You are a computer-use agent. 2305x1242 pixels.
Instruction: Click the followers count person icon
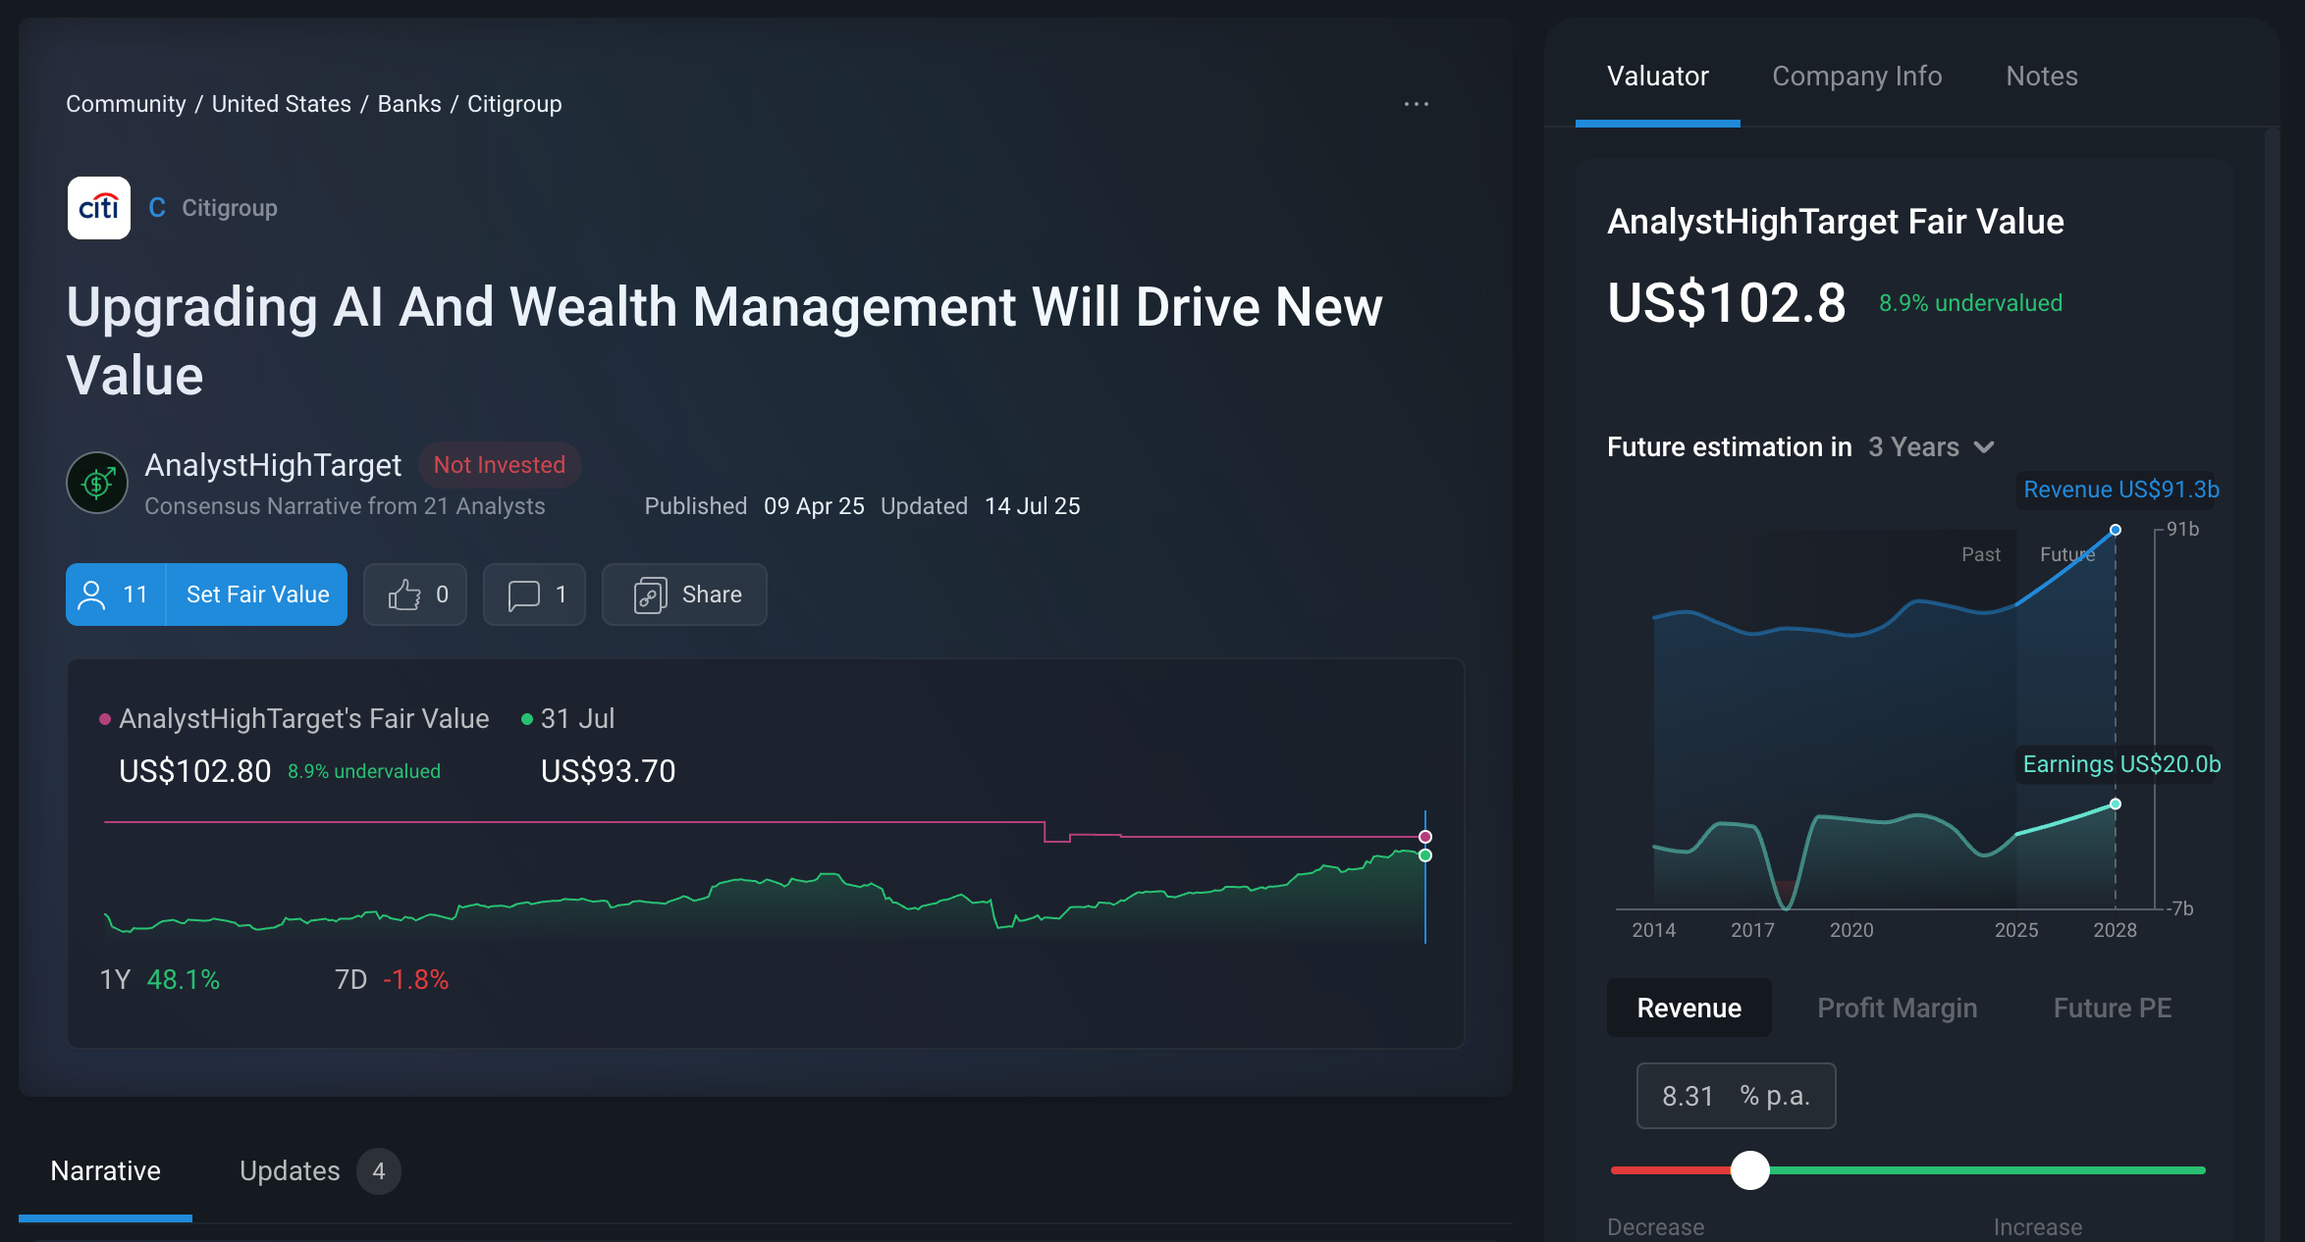pos(91,595)
